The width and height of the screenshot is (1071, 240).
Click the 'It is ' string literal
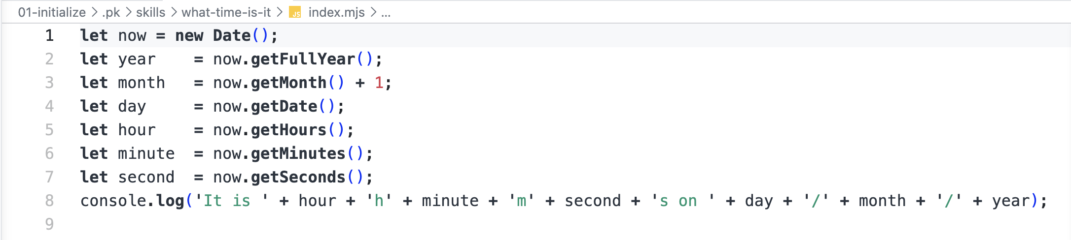232,201
